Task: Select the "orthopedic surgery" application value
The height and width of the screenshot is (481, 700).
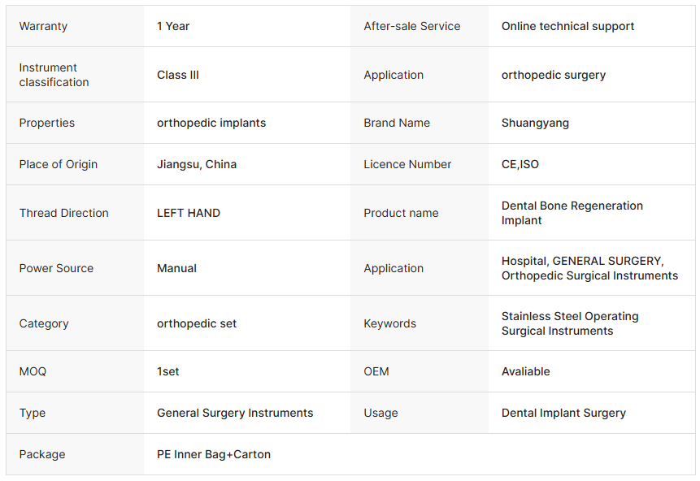Action: pyautogui.click(x=553, y=75)
